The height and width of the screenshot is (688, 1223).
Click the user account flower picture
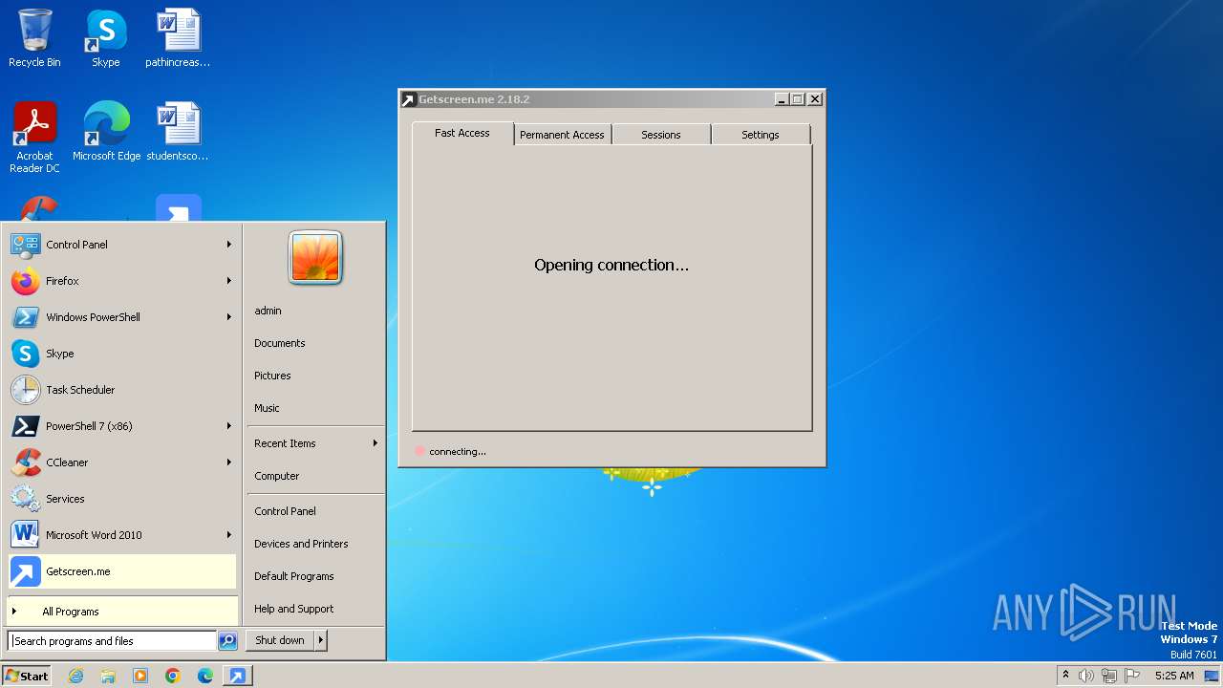[x=315, y=257]
